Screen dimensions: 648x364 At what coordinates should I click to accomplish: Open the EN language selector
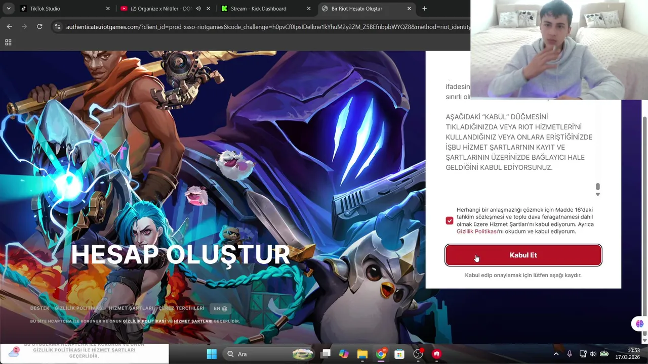click(220, 308)
